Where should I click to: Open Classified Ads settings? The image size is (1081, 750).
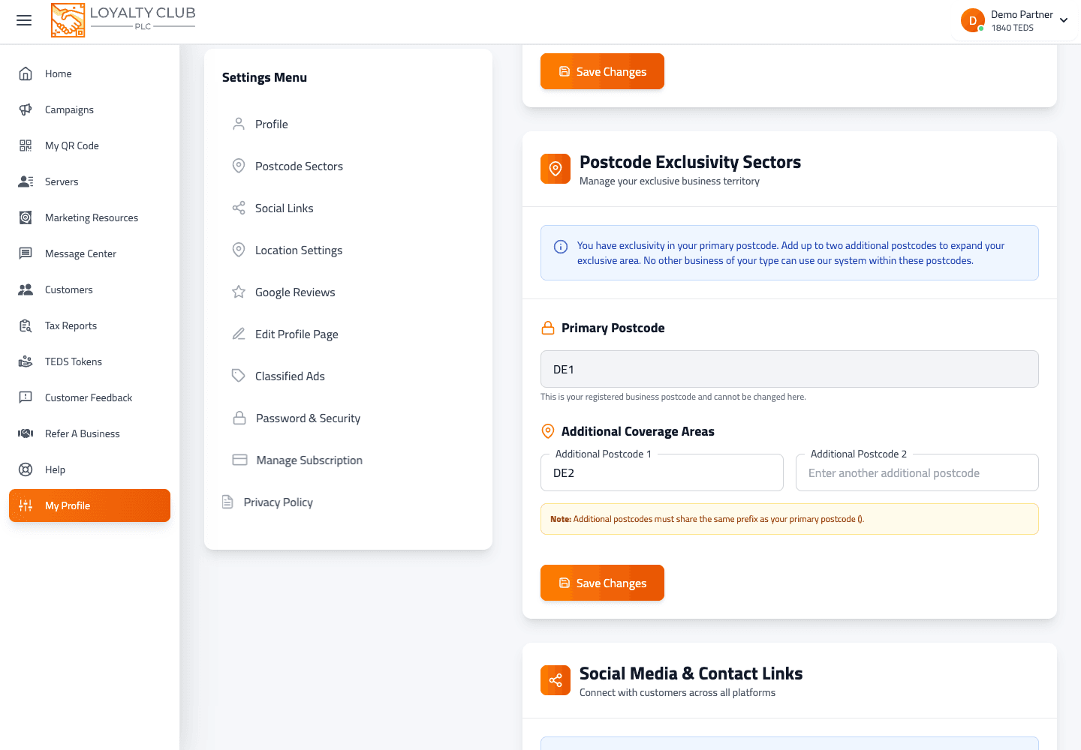(x=348, y=376)
